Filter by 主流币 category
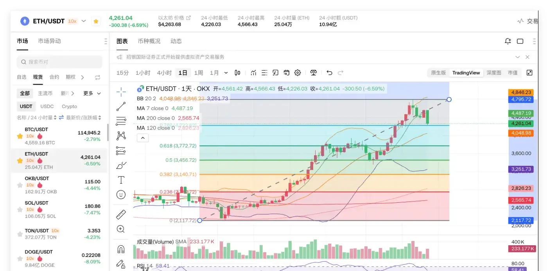 click(x=45, y=93)
